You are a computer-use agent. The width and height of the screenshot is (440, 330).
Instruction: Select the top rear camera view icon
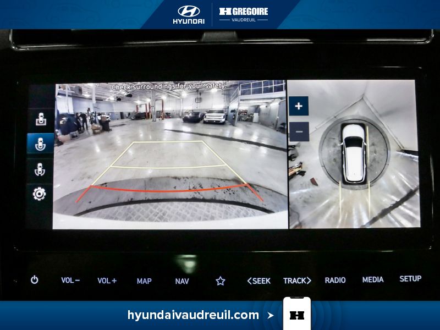click(40, 119)
